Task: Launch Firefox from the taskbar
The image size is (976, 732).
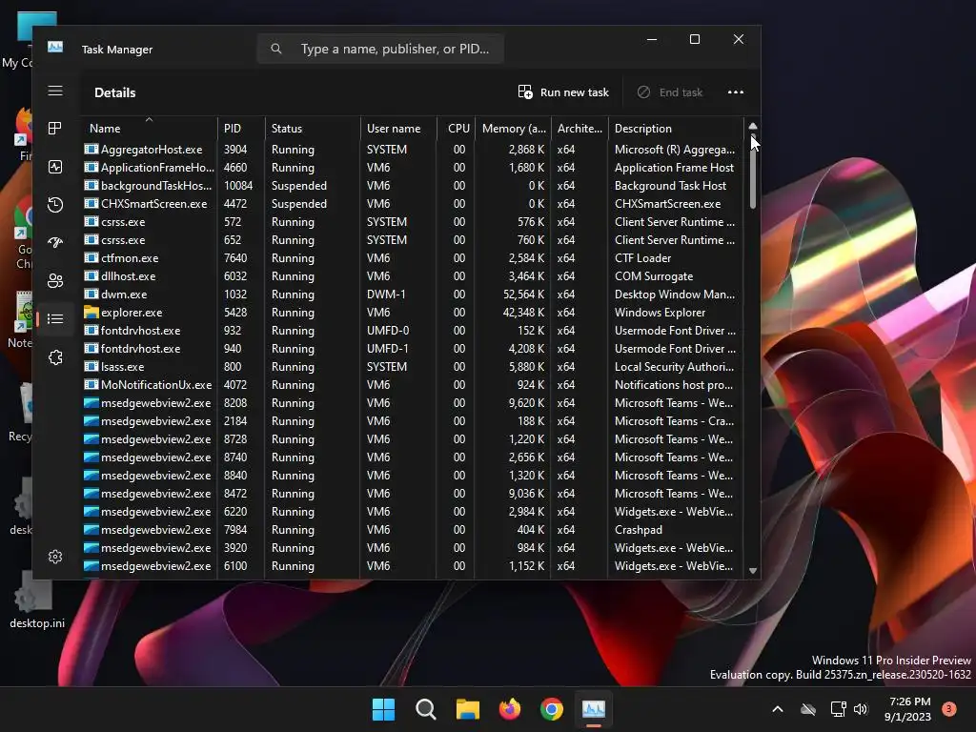Action: 510,709
